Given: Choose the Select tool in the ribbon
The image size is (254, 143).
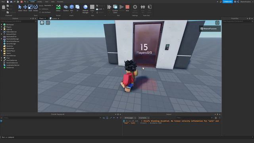Looking at the screenshot, I should [x=20, y=8].
